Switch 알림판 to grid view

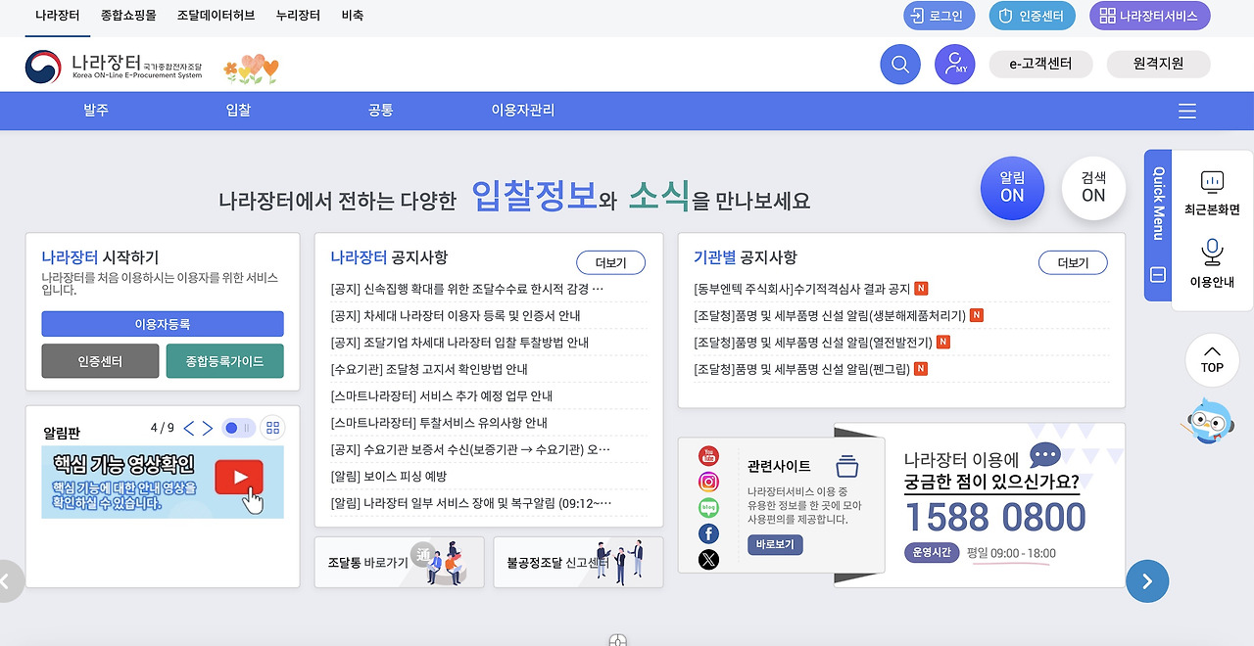[272, 428]
